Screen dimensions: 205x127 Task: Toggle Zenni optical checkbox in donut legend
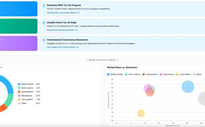pyautogui.click(x=19, y=88)
